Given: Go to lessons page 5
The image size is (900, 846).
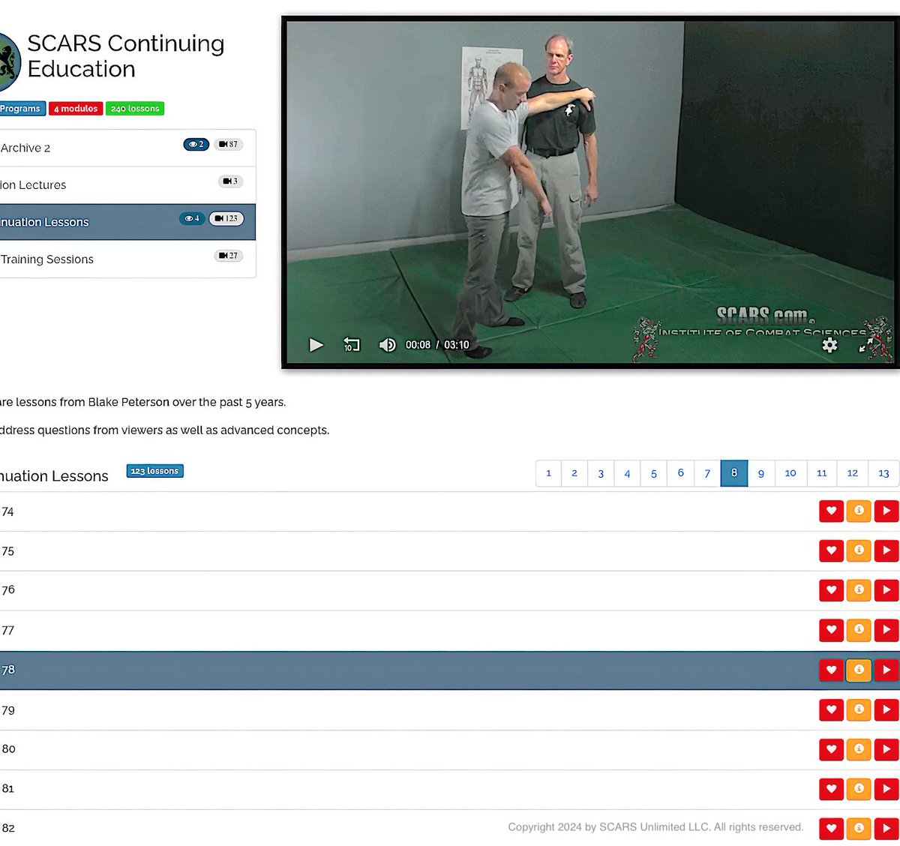Looking at the screenshot, I should pyautogui.click(x=654, y=473).
